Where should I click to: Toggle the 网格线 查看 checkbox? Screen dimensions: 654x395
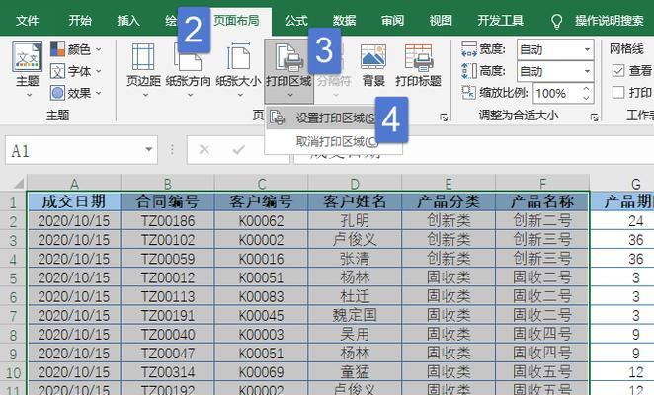click(618, 70)
